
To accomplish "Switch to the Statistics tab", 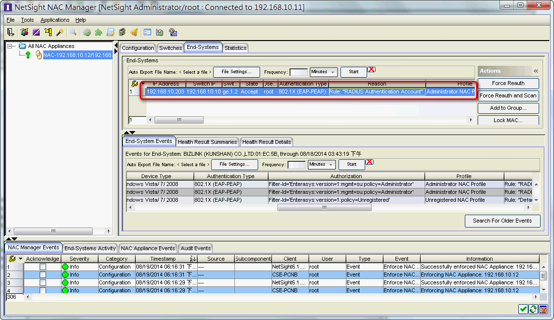I will tap(235, 48).
